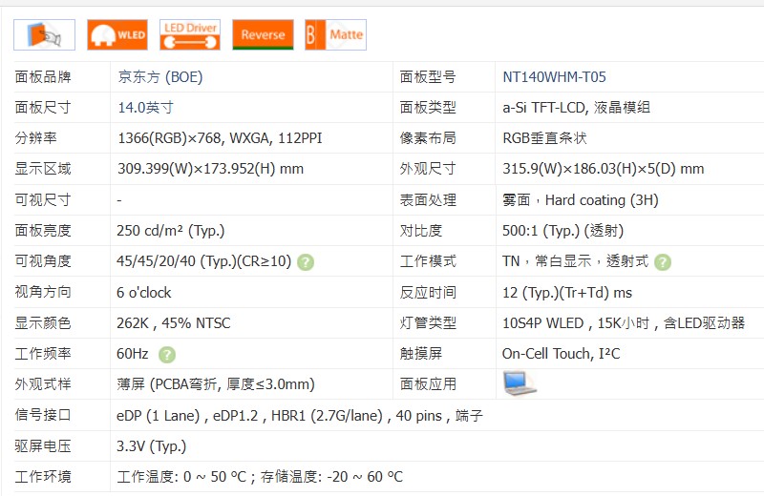Image resolution: width=764 pixels, height=496 pixels.
Task: Click the orange WLED backlight icon
Action: coord(117,35)
